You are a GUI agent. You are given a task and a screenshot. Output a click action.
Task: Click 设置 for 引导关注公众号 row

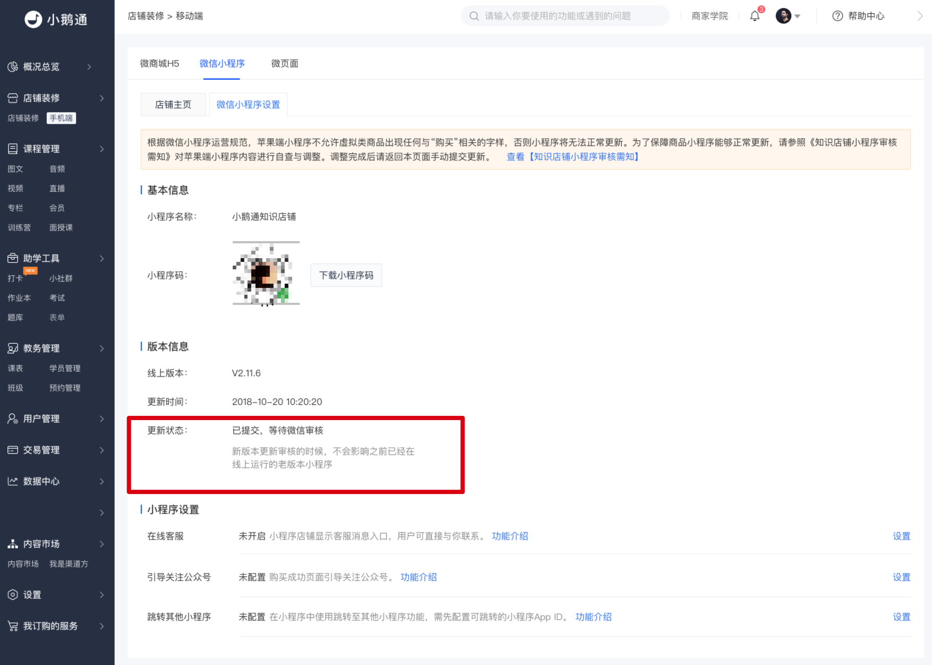pos(901,577)
